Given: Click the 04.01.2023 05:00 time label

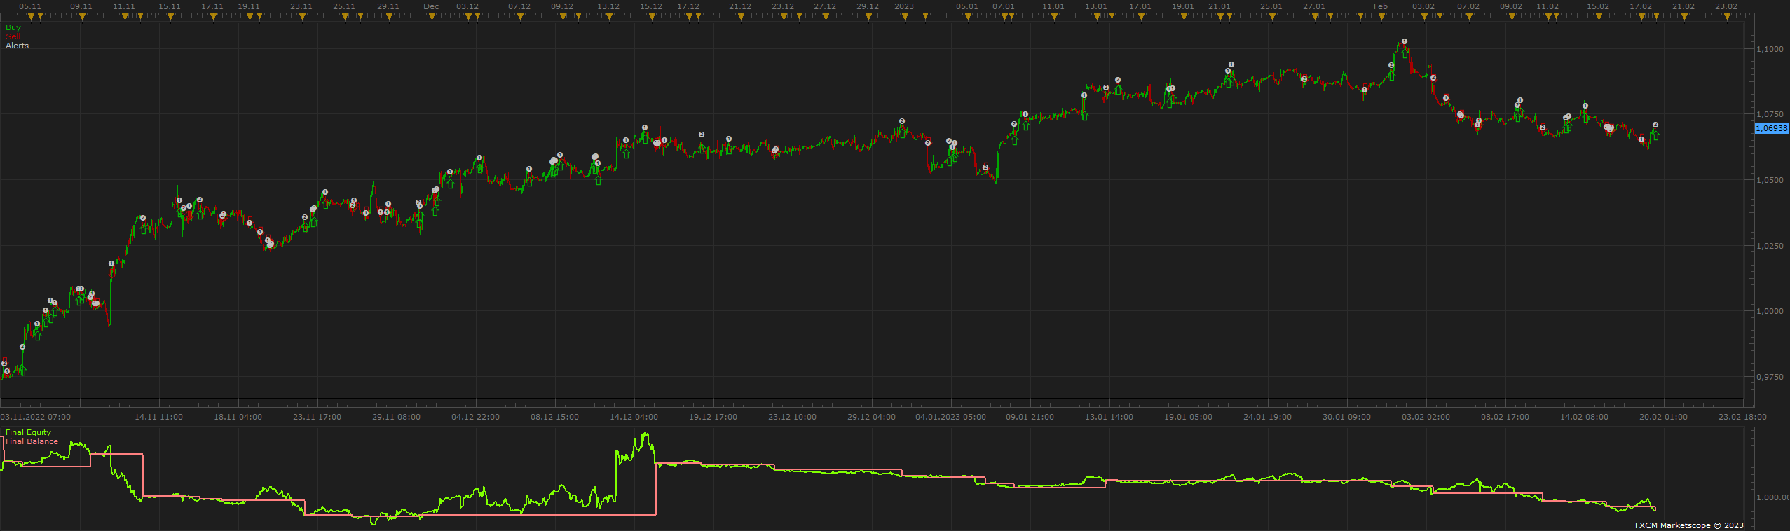Looking at the screenshot, I should pyautogui.click(x=951, y=417).
